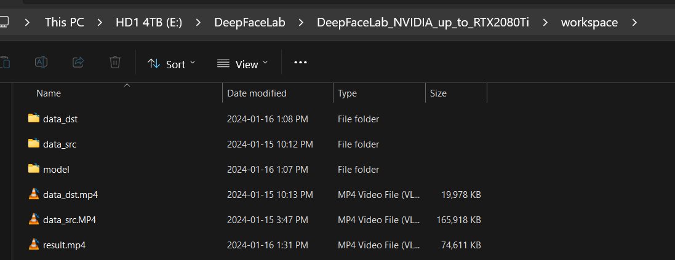Open the Sort dropdown
This screenshot has width=675, height=260.
coord(171,64)
